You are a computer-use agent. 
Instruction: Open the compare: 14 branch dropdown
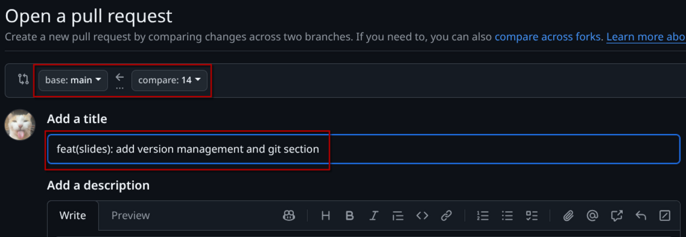[170, 80]
